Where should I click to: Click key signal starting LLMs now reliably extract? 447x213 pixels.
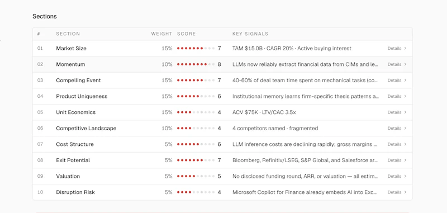305,64
